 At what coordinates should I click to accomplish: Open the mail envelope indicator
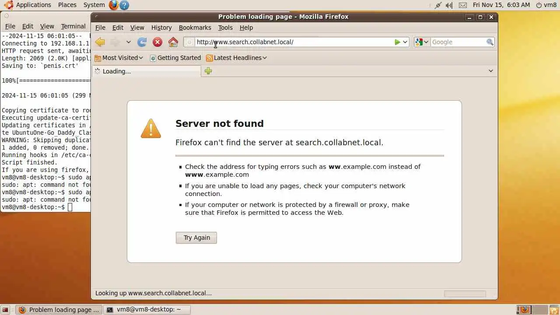(463, 5)
